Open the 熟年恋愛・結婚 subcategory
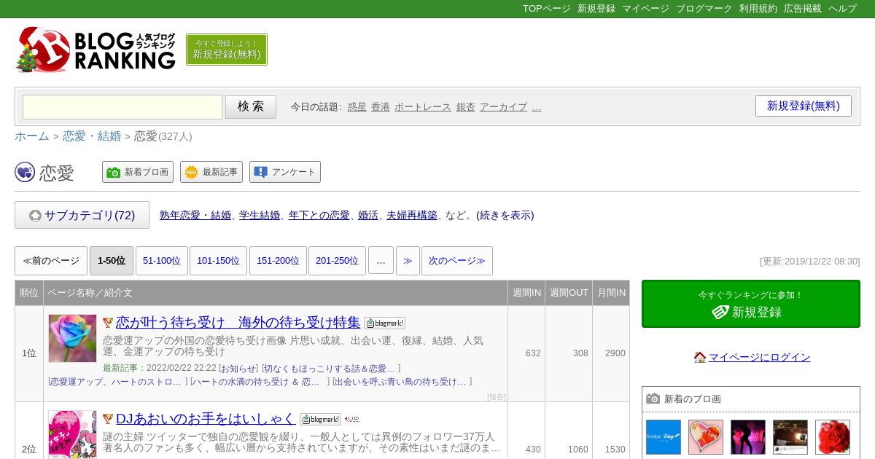Viewport: 875px width, 459px height. (195, 215)
